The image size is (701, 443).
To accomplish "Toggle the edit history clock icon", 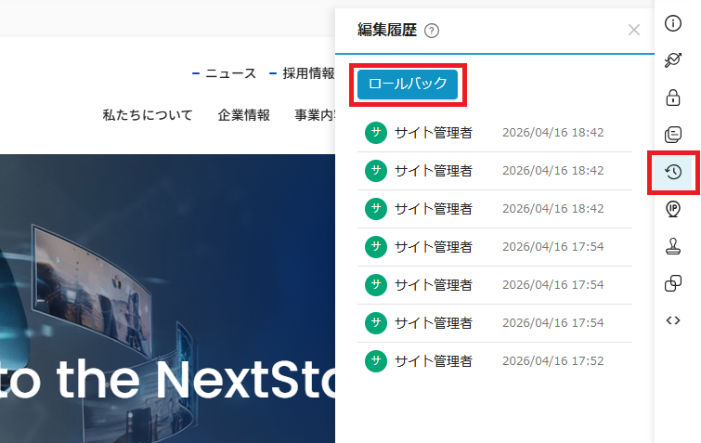I will coord(674,172).
